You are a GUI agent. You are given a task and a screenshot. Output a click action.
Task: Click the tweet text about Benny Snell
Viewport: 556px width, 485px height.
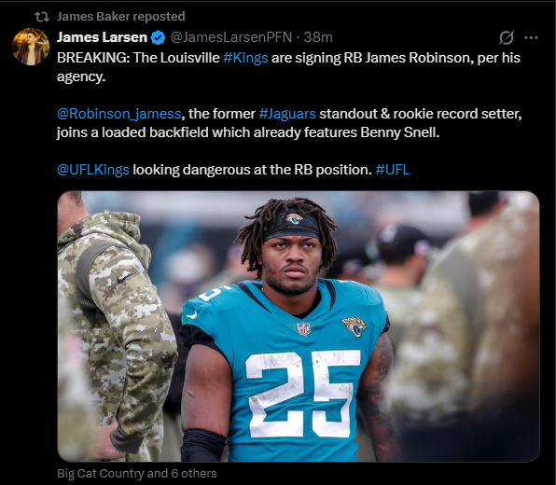coord(248,132)
